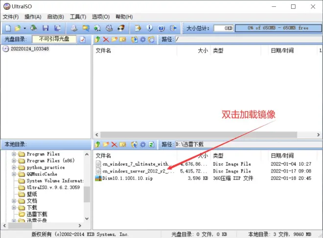Click the local pane gear settings icon
The width and height of the screenshot is (323, 238).
coord(143,144)
